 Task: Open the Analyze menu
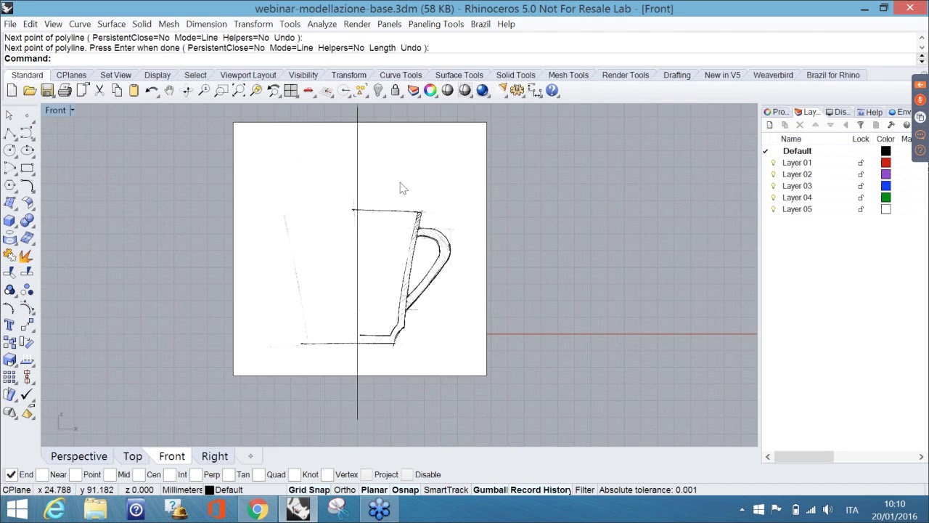322,24
